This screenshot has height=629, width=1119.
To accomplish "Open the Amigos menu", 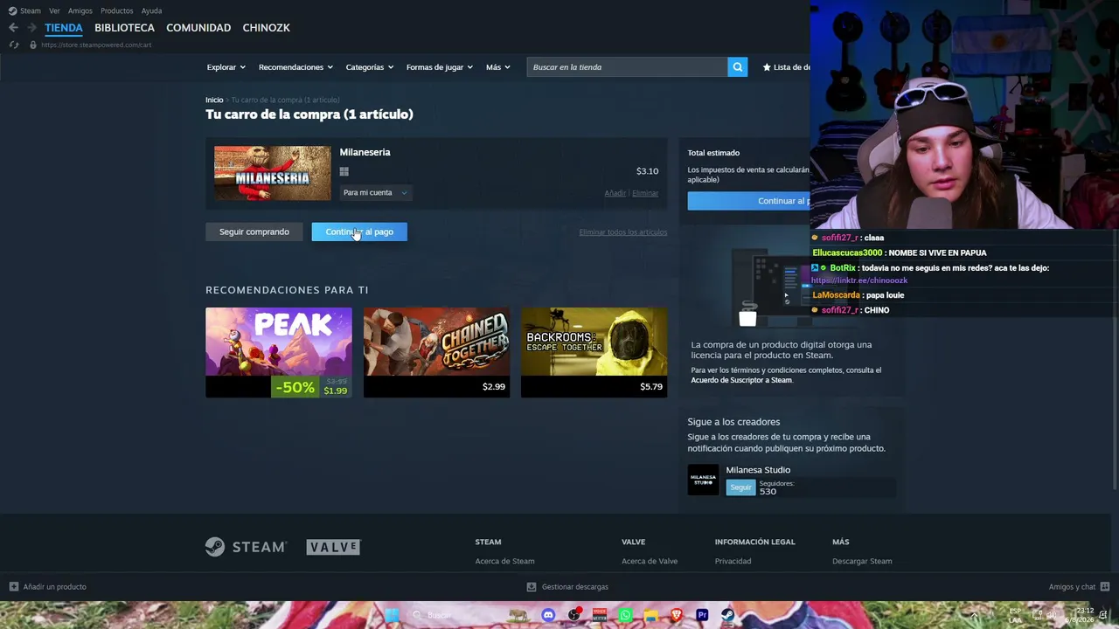I will click(80, 10).
